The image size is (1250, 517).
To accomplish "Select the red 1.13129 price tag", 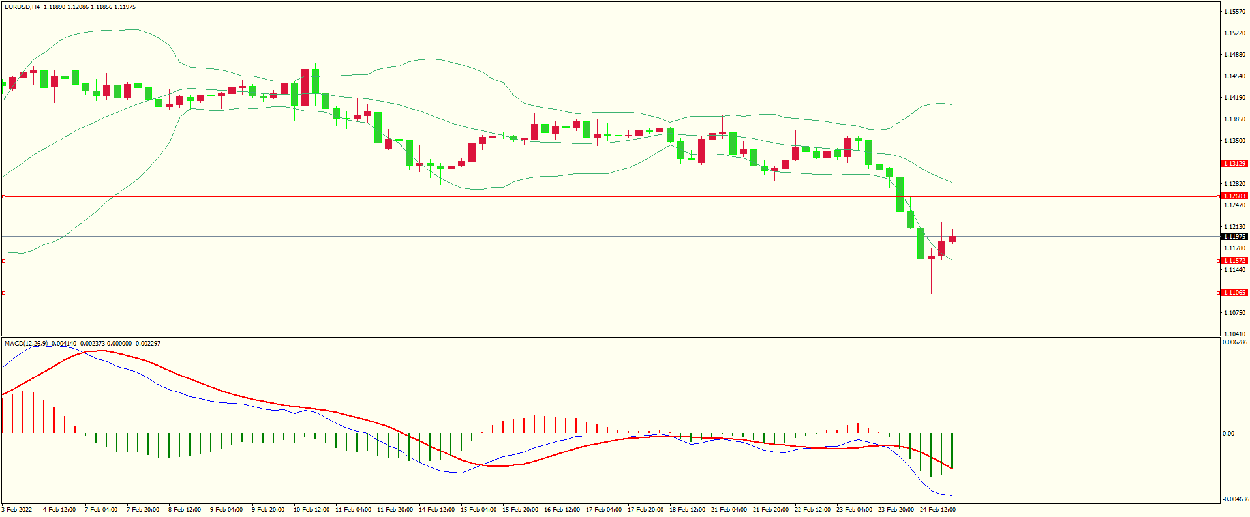I will 1234,164.
